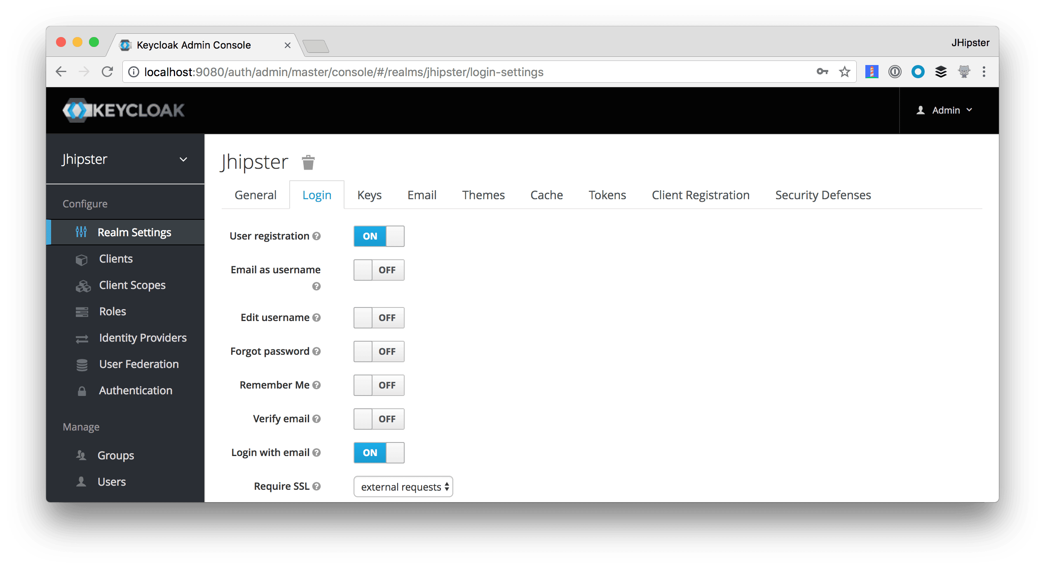Click the Client Scopes sidebar icon
1045x568 pixels.
coord(81,285)
